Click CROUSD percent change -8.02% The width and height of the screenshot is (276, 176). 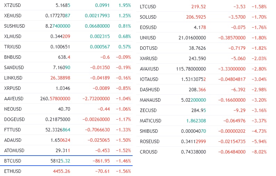(x=259, y=152)
